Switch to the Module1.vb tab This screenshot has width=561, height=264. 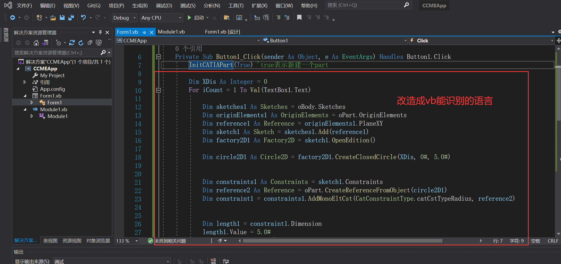click(171, 32)
